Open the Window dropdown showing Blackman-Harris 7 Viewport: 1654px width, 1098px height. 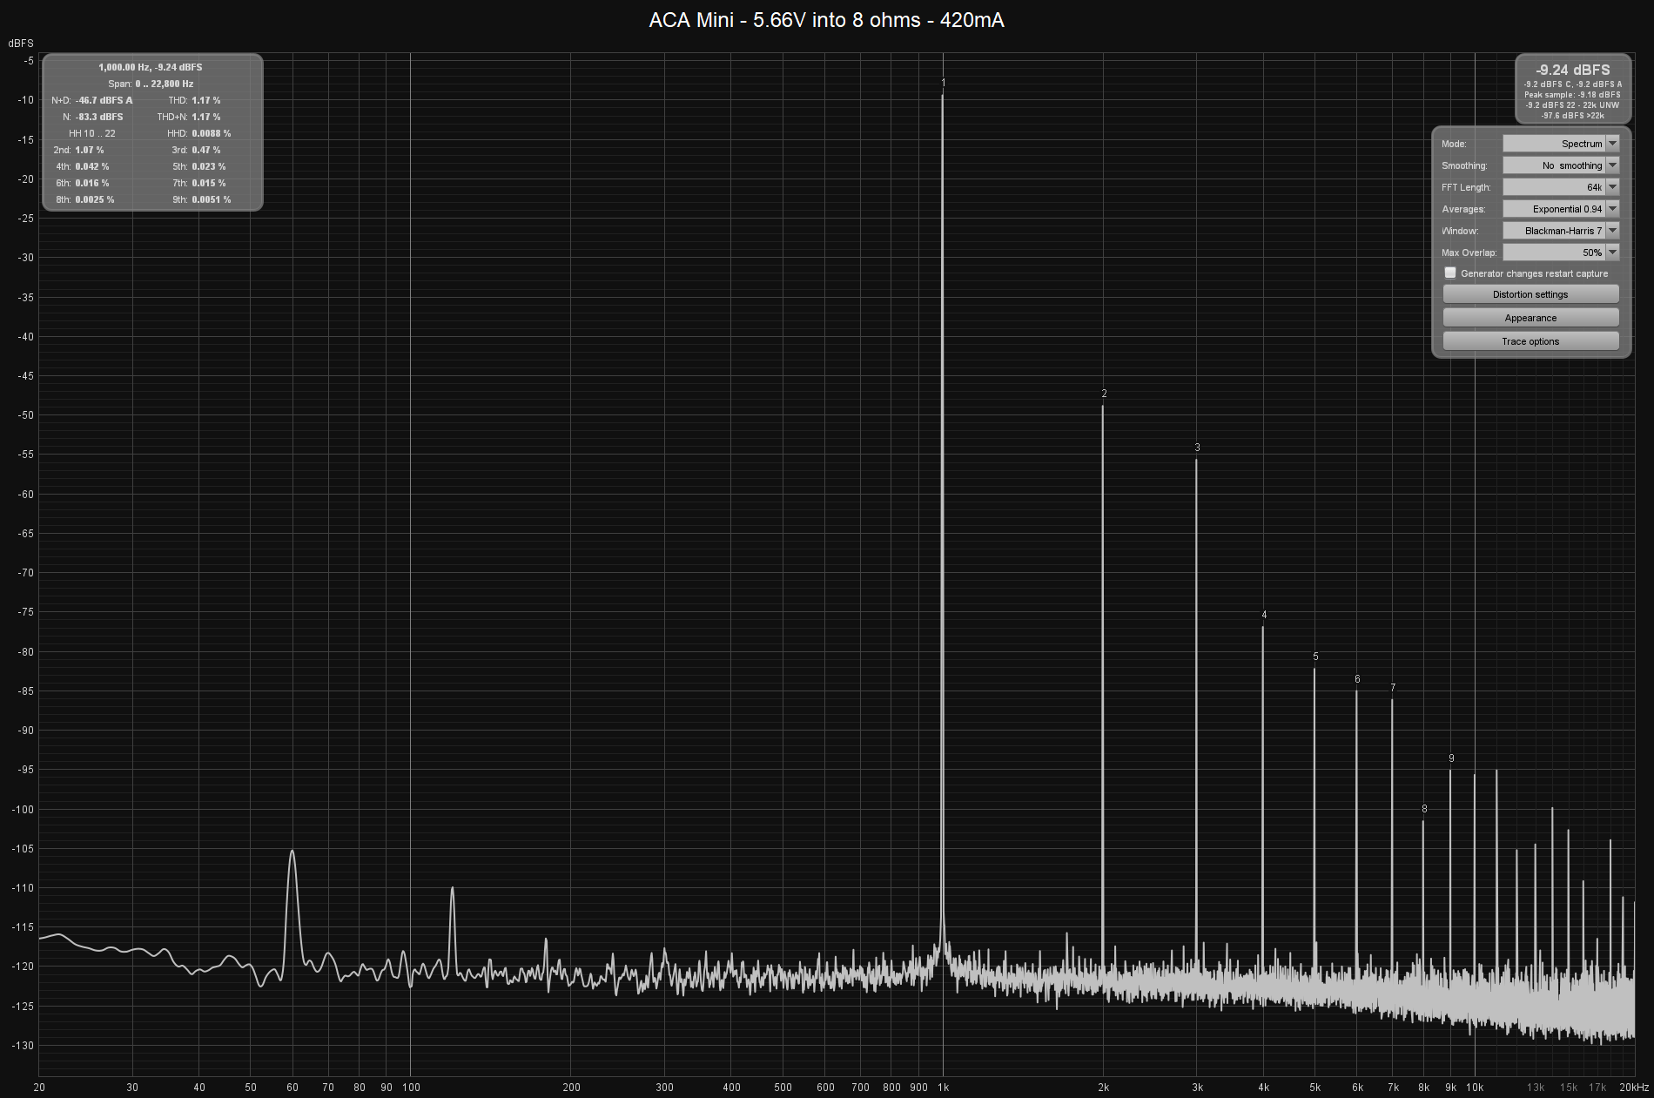[1561, 231]
